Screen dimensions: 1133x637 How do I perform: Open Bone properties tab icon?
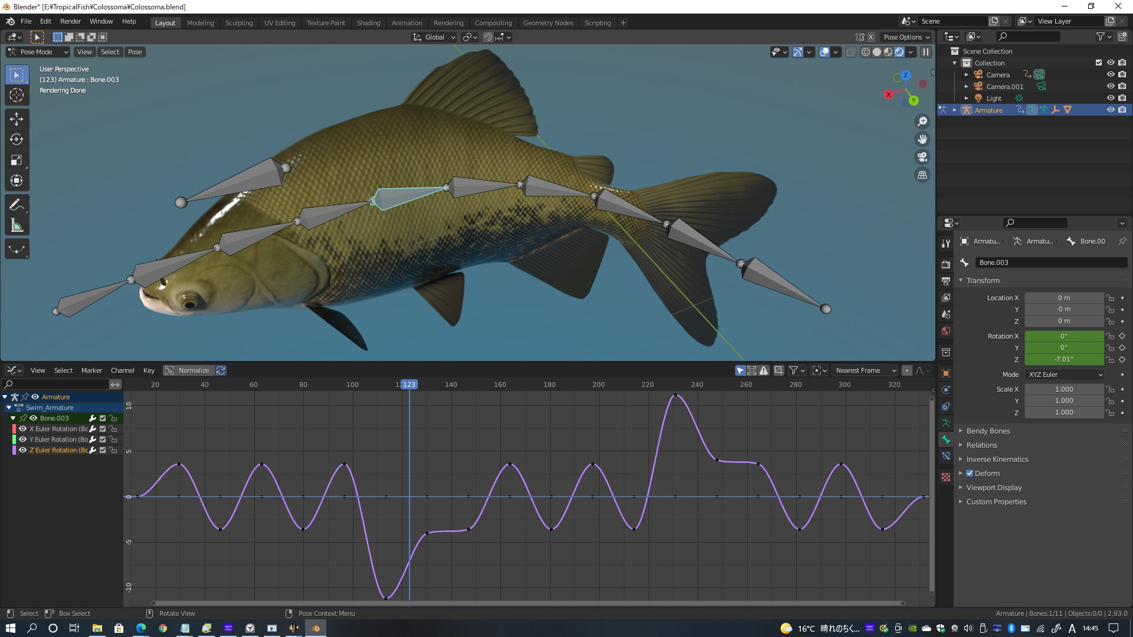click(946, 439)
